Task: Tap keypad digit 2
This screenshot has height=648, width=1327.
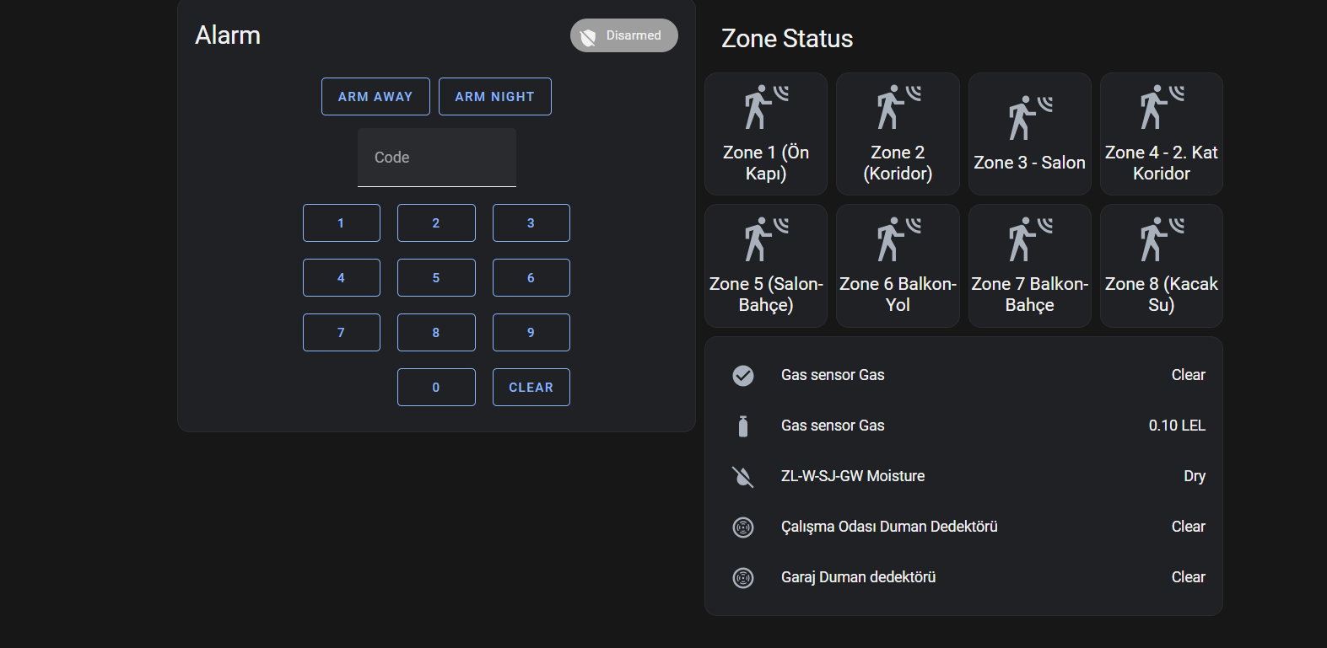Action: [x=436, y=222]
